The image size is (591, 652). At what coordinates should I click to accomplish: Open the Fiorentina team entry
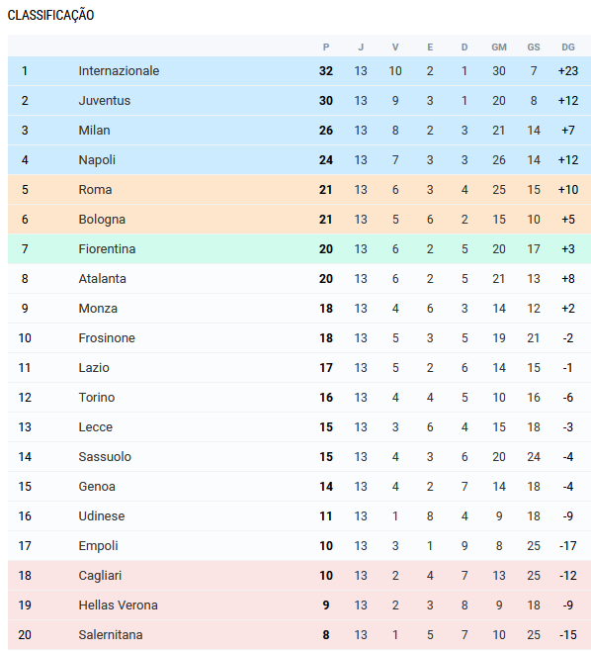pos(107,249)
